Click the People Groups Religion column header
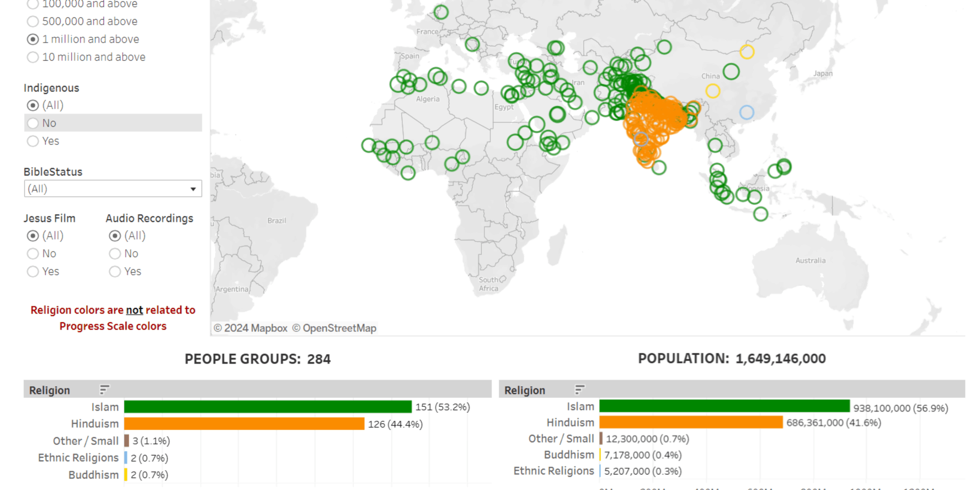The image size is (980, 490). coord(50,390)
